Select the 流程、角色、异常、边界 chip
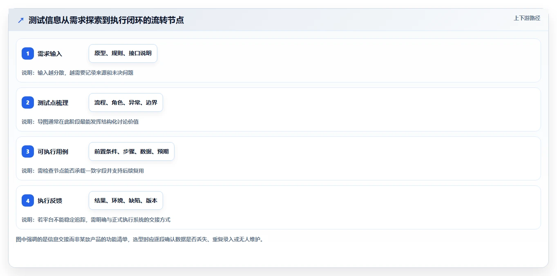 126,102
